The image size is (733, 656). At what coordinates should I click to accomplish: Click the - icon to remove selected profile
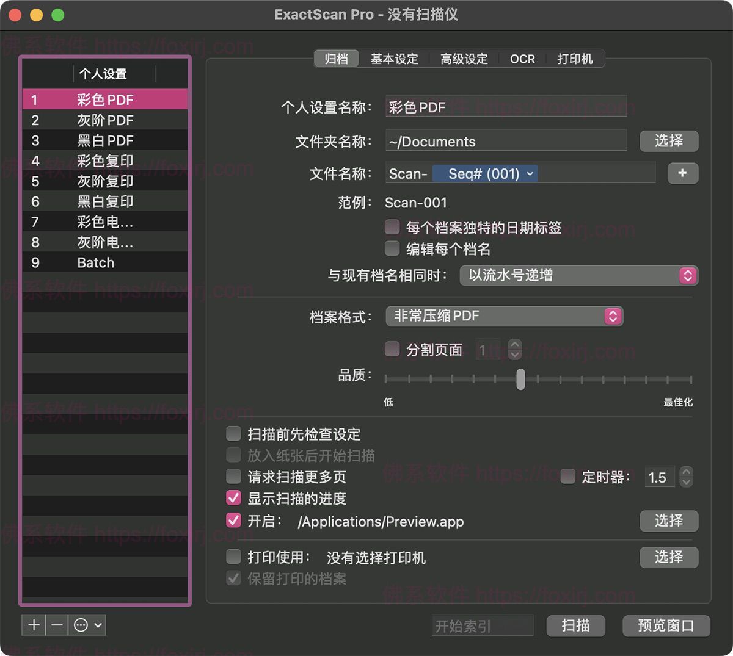(x=57, y=625)
